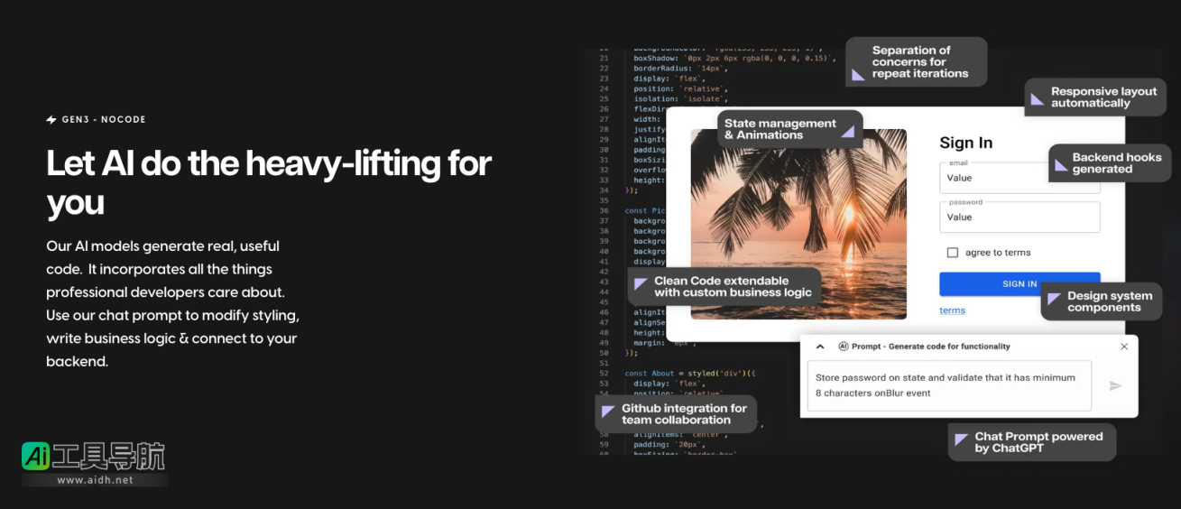Click the purple pointer icon on Backend hooks label
The height and width of the screenshot is (509, 1181).
point(1061,164)
